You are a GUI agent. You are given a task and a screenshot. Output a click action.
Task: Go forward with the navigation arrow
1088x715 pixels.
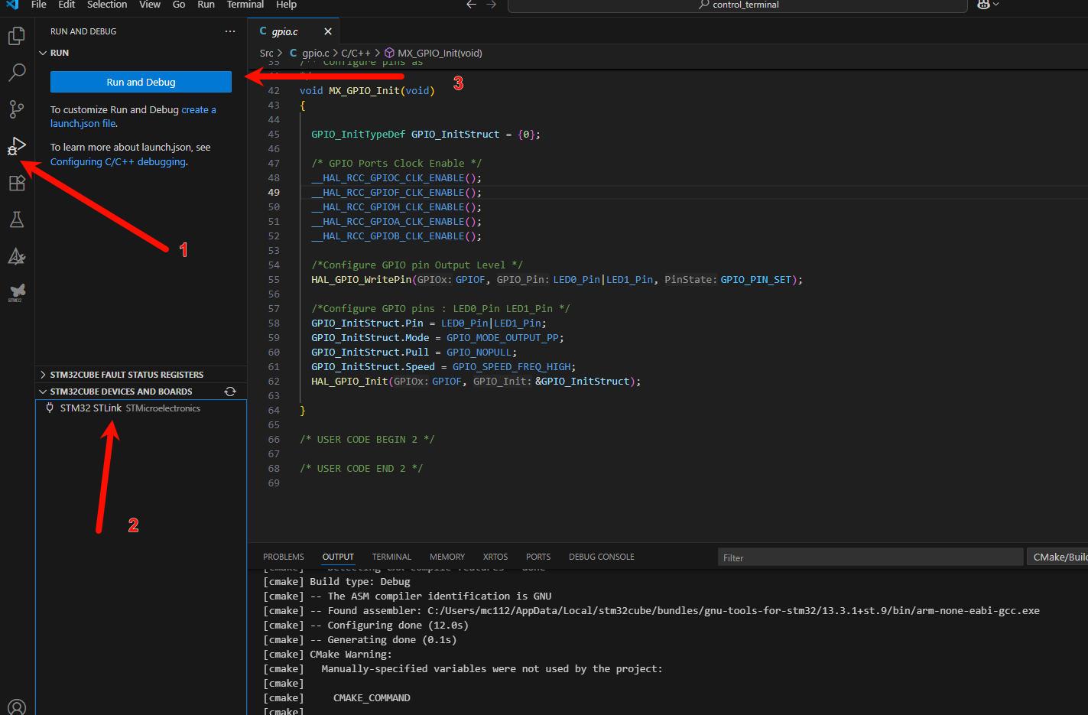pyautogui.click(x=492, y=5)
